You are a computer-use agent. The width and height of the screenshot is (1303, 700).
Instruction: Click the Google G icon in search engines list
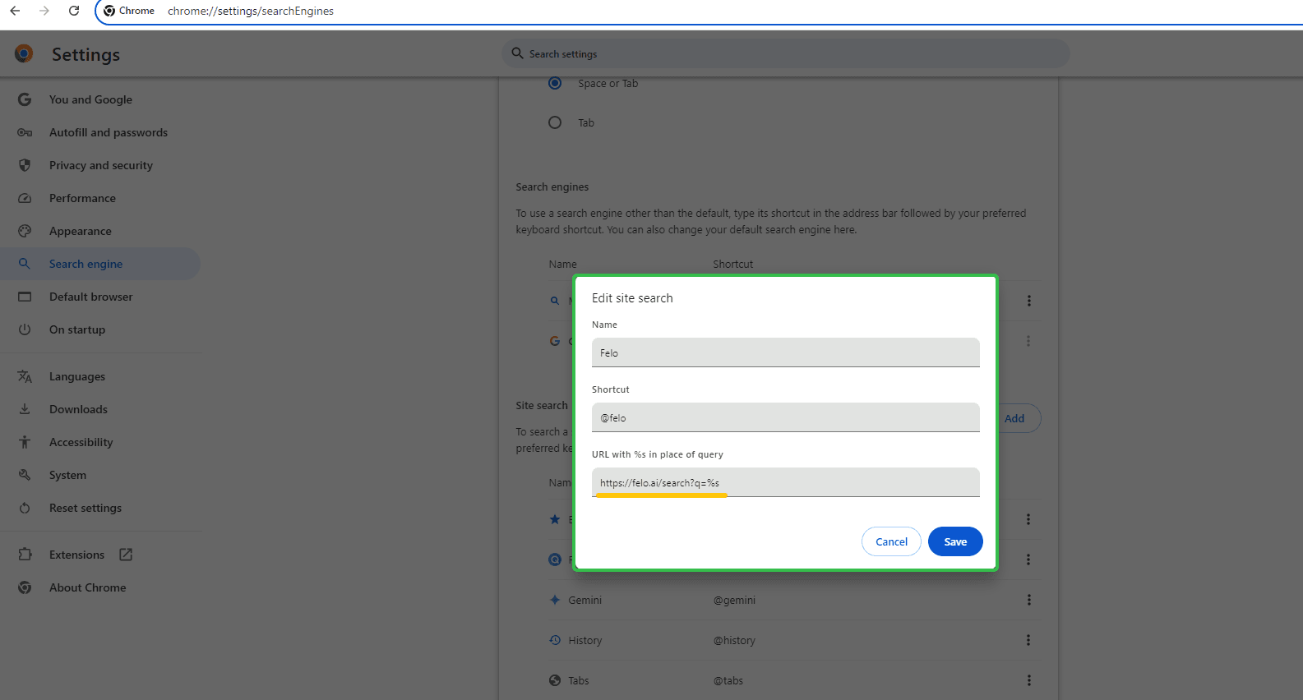click(555, 341)
